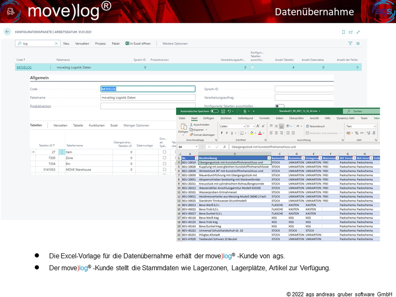Viewport: 396px width, 297px height.
Task: Toggle underline U in Excel ribbon
Action: pos(232,133)
